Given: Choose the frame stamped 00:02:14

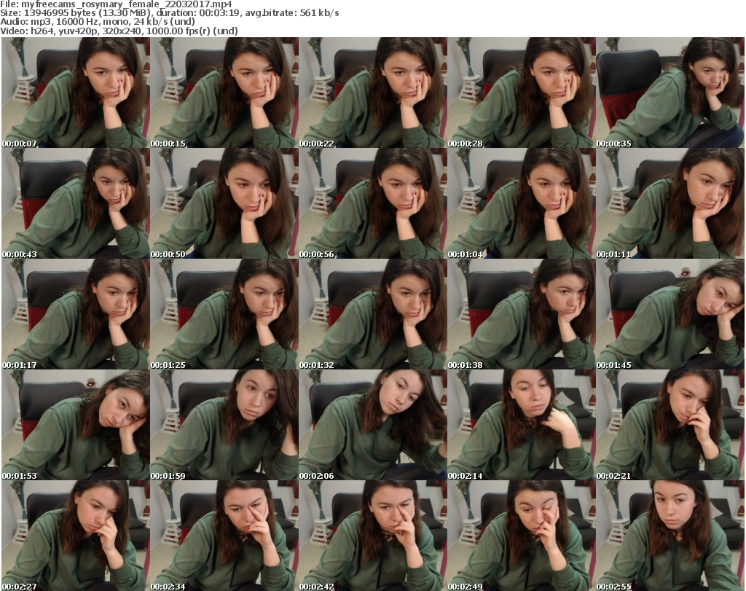Looking at the screenshot, I should [x=522, y=426].
